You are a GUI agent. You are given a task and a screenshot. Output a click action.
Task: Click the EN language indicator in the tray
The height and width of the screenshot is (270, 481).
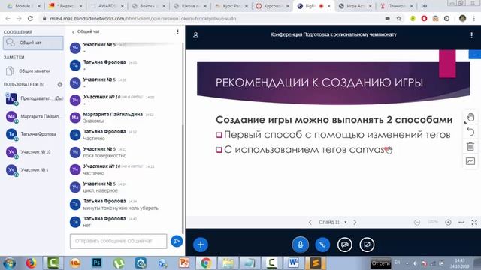(x=397, y=262)
